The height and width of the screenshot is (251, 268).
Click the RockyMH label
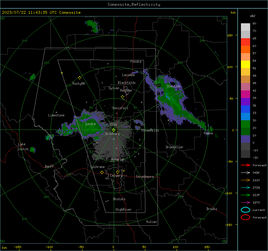[x=79, y=84]
